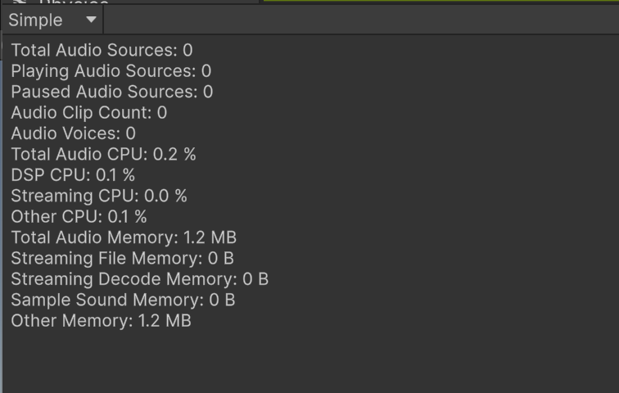Click the empty area below Other Memory
Image resolution: width=619 pixels, height=393 pixels.
pyautogui.click(x=309, y=360)
